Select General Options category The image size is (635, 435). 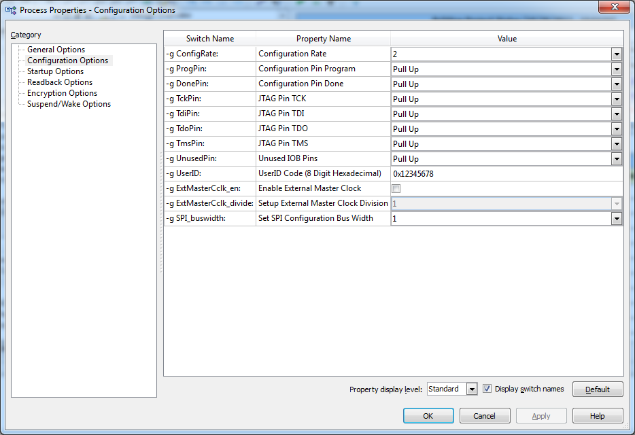(56, 50)
